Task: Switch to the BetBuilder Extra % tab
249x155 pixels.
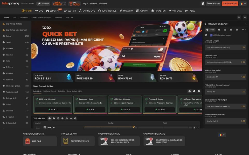Action: tap(50, 91)
